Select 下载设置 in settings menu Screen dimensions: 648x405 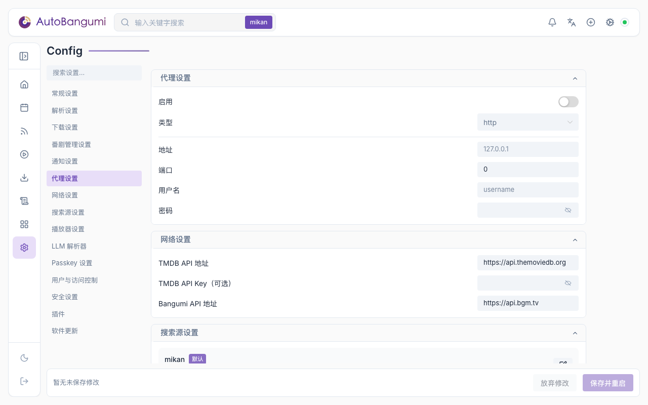click(94, 128)
